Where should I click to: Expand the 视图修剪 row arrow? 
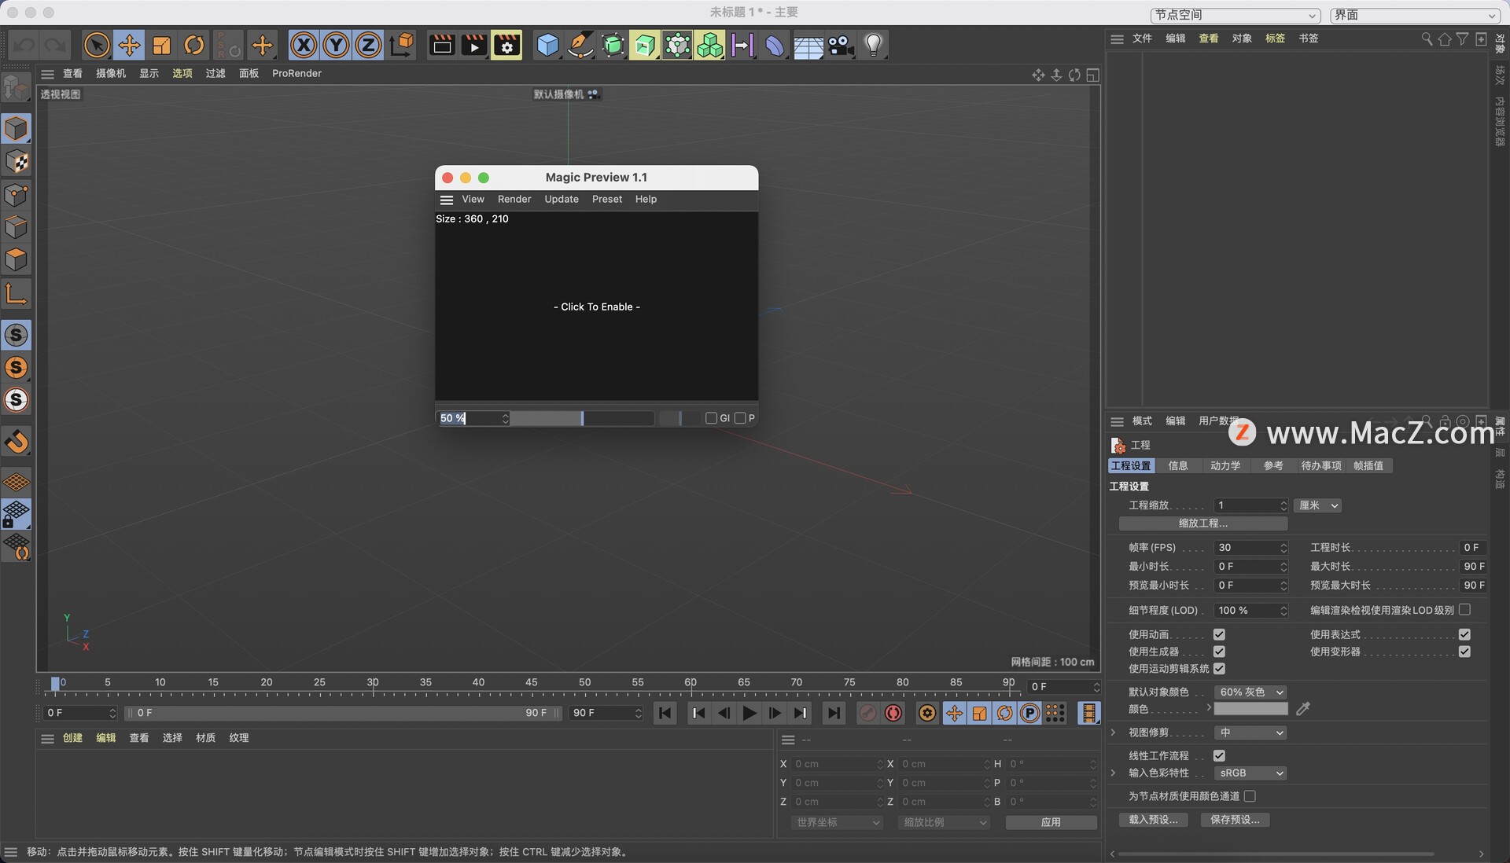[1113, 733]
